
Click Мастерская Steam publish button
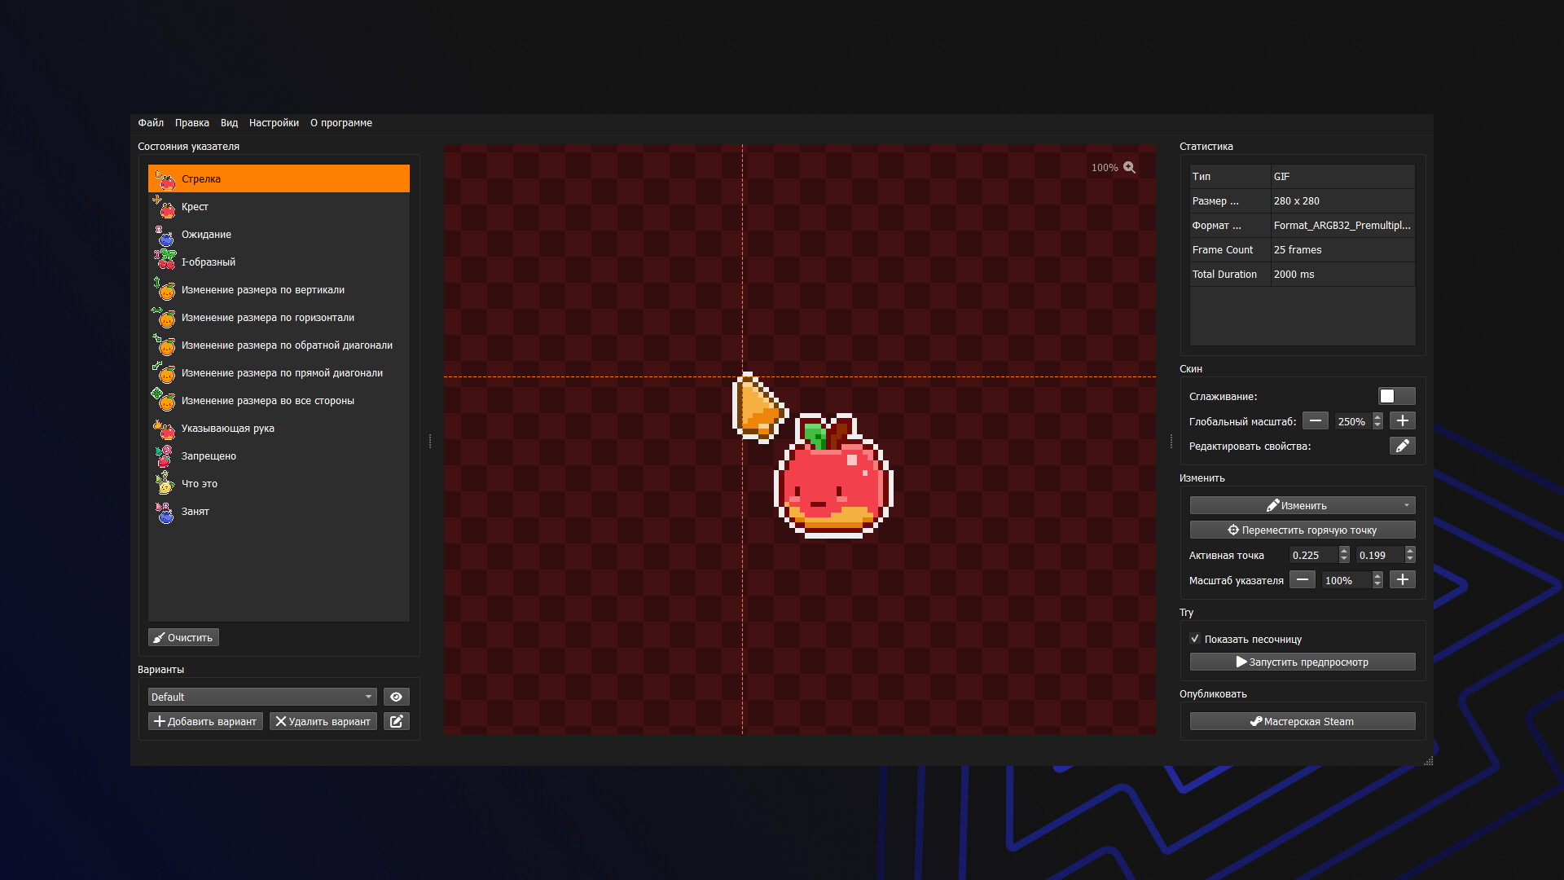(1303, 721)
